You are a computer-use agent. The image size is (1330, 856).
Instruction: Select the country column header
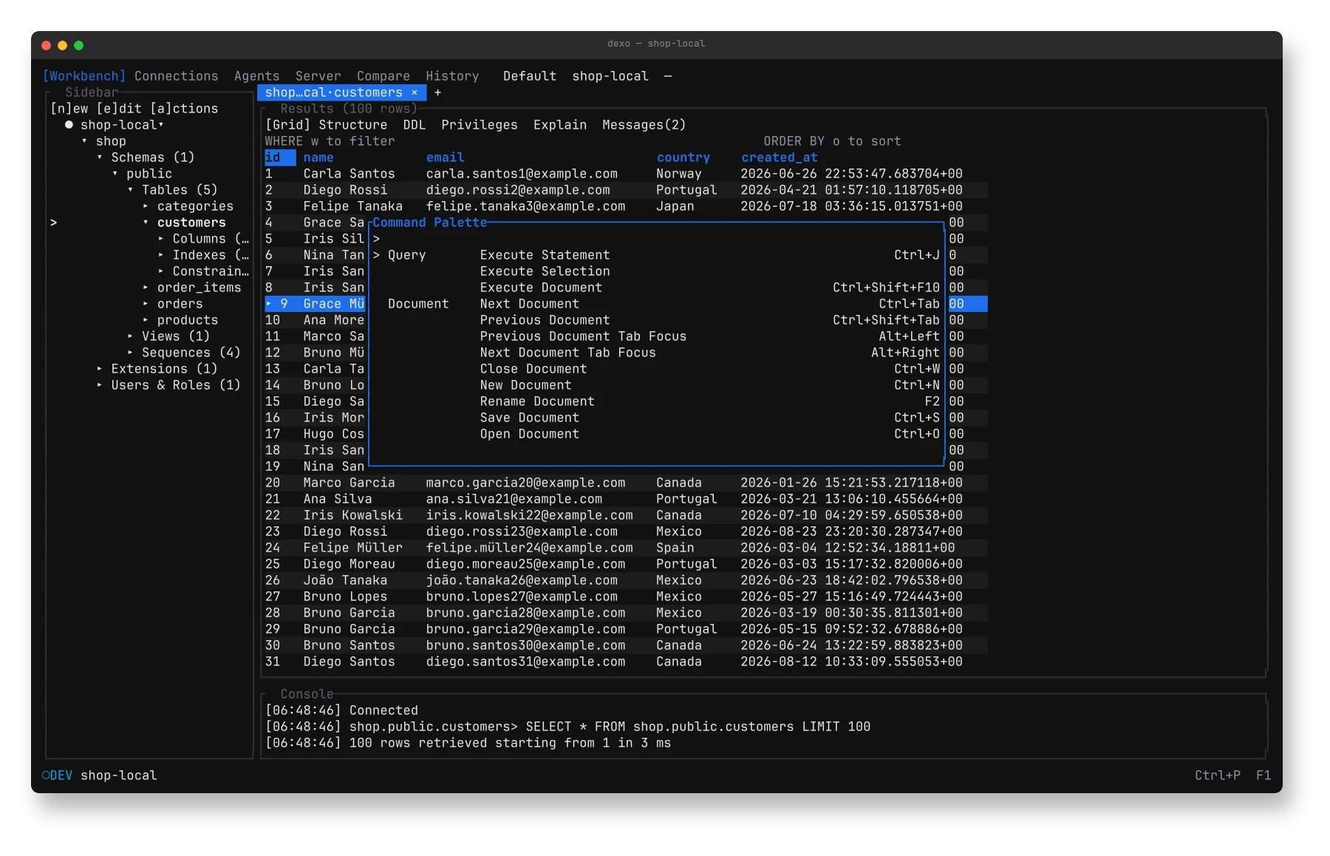(x=683, y=157)
